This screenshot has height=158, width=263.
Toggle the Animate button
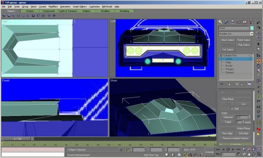pyautogui.click(x=210, y=152)
